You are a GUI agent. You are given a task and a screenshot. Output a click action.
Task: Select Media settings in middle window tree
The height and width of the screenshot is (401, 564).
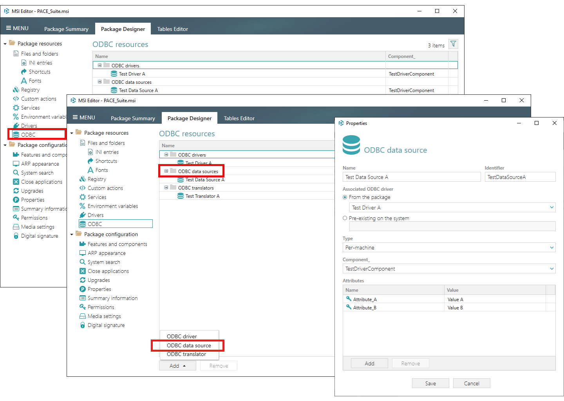104,316
